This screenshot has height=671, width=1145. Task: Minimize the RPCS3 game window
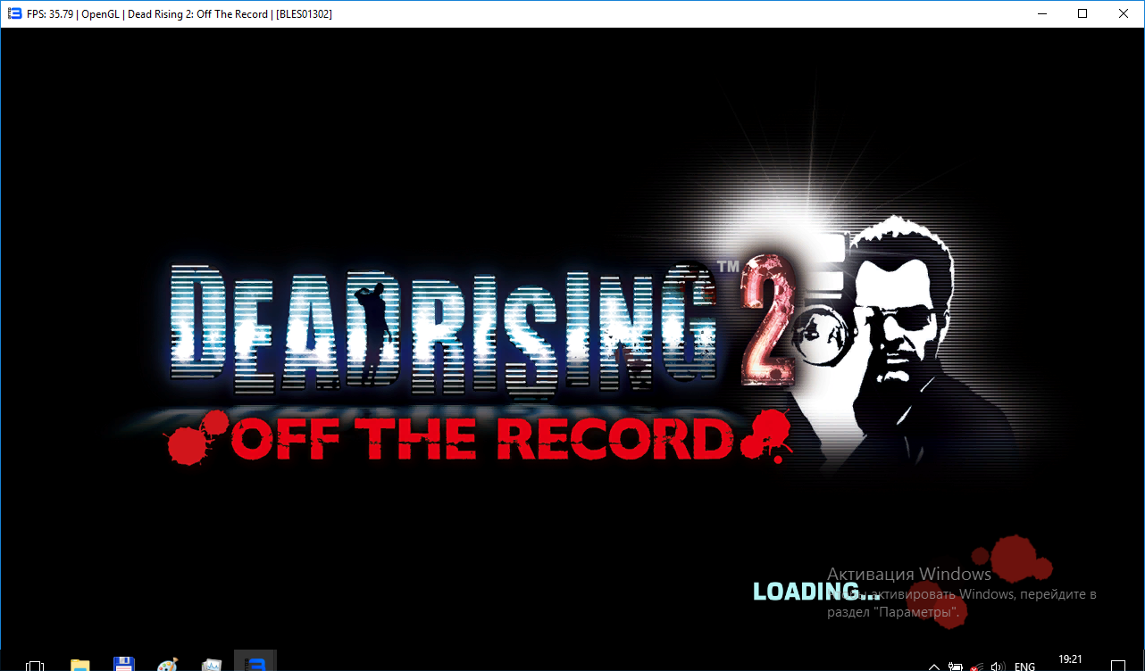pos(1041,13)
